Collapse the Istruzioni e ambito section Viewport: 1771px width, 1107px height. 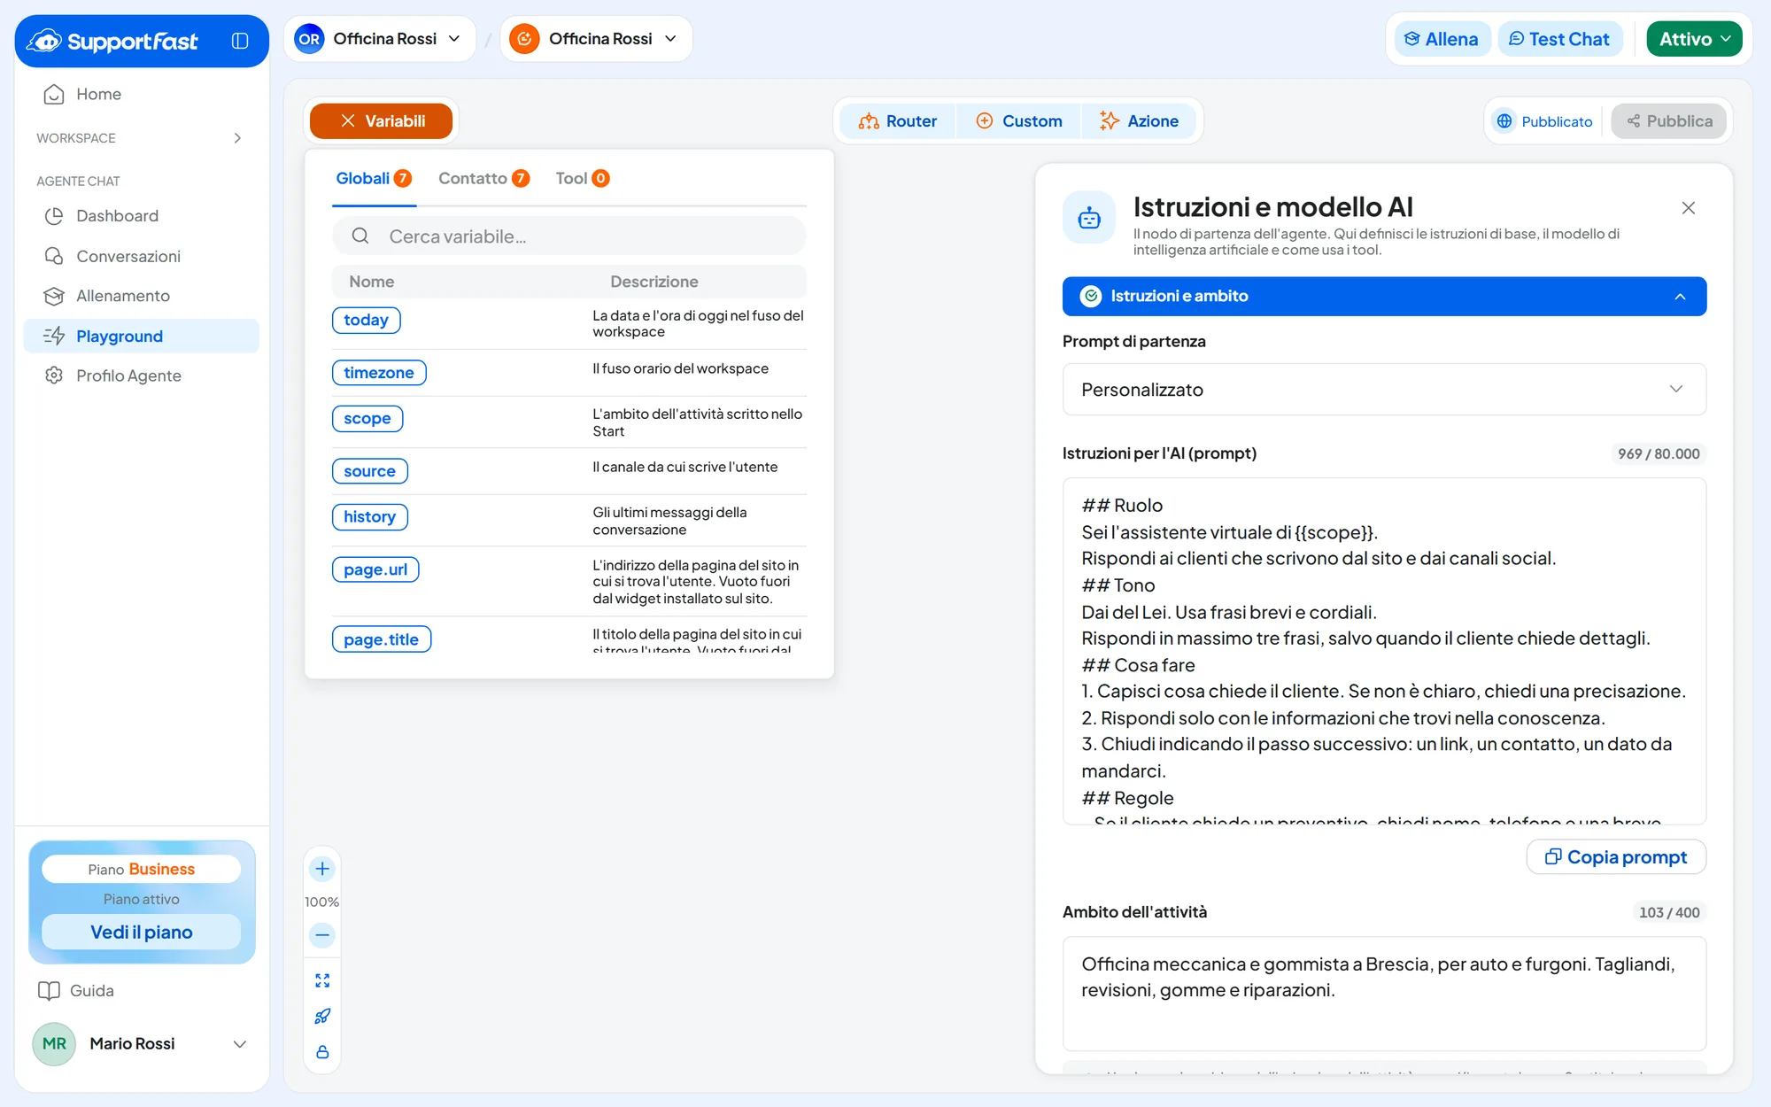(1384, 297)
